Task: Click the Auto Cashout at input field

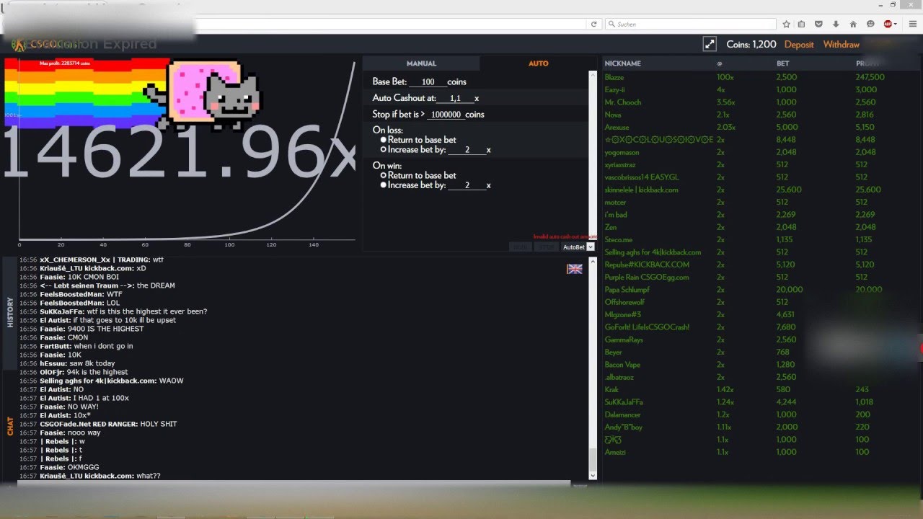Action: click(455, 98)
